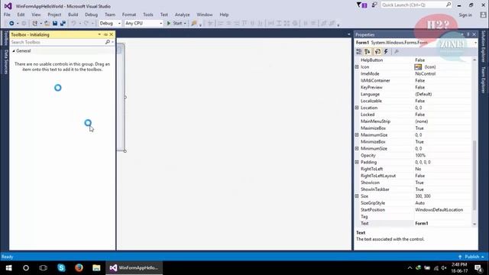Expand the MaximumSize property
This screenshot has width=489, height=275.
click(357, 134)
